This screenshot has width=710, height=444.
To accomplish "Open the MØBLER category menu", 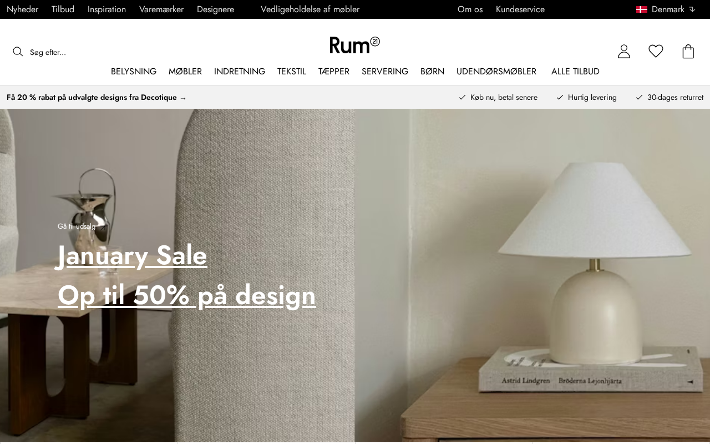I will click(x=185, y=72).
